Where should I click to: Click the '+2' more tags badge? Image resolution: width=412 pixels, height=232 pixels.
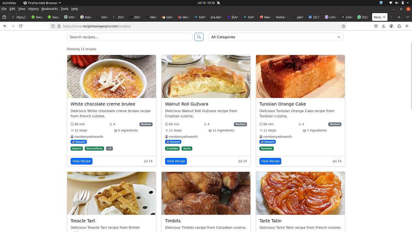[109, 148]
